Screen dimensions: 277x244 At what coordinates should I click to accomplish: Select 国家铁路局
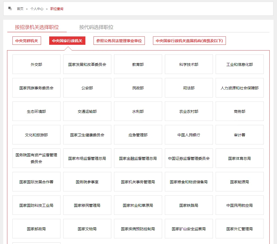point(189,205)
